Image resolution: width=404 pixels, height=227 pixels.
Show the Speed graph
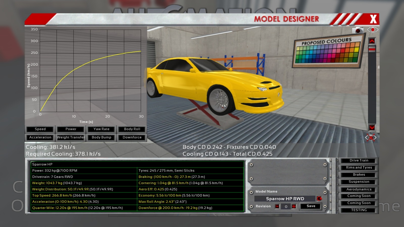pos(40,129)
